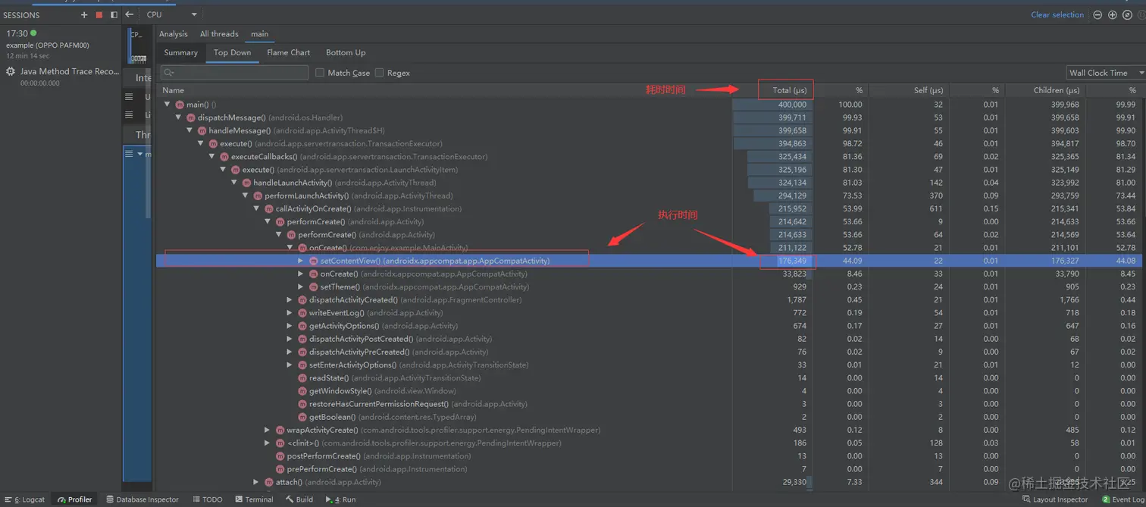Viewport: 1146px width, 507px height.
Task: Click the method icon beside onCreate() MainActivity
Action: point(302,248)
